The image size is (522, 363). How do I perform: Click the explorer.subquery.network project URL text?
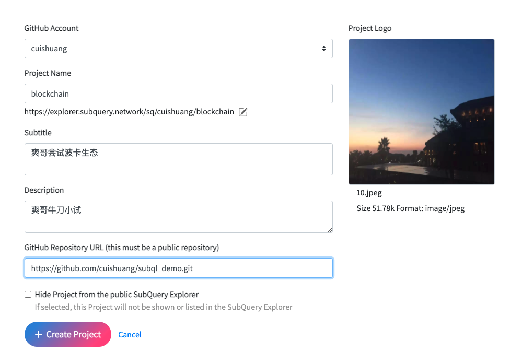[x=129, y=112]
